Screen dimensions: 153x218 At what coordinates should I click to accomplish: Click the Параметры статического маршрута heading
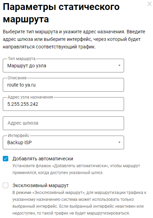(61, 13)
